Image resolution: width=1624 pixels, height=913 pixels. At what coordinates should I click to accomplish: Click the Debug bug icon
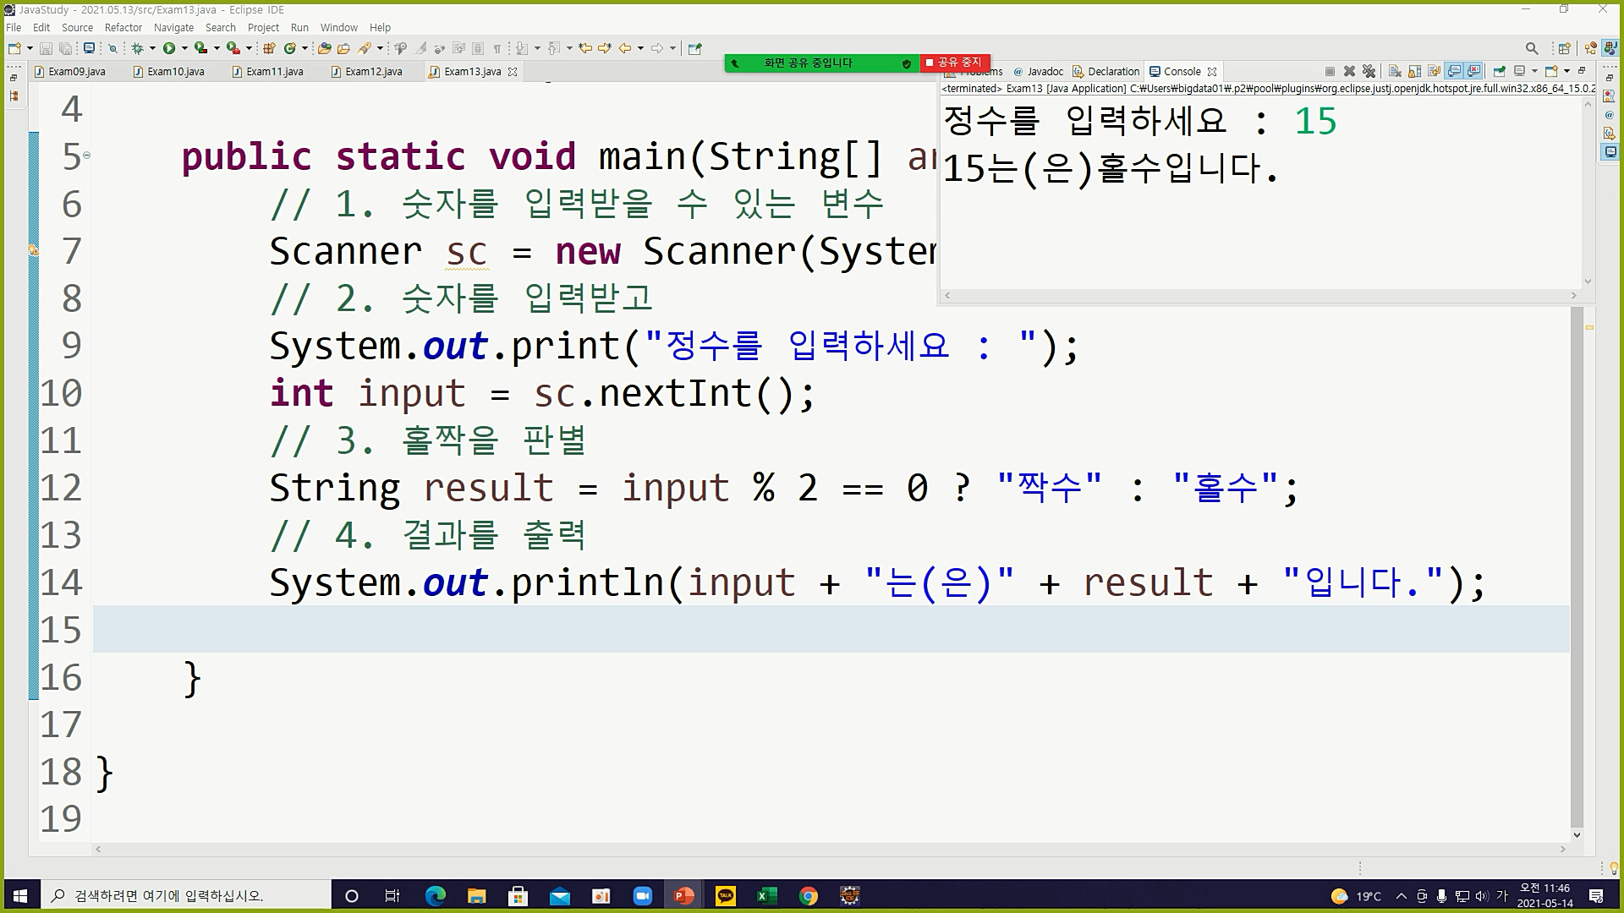(x=137, y=48)
